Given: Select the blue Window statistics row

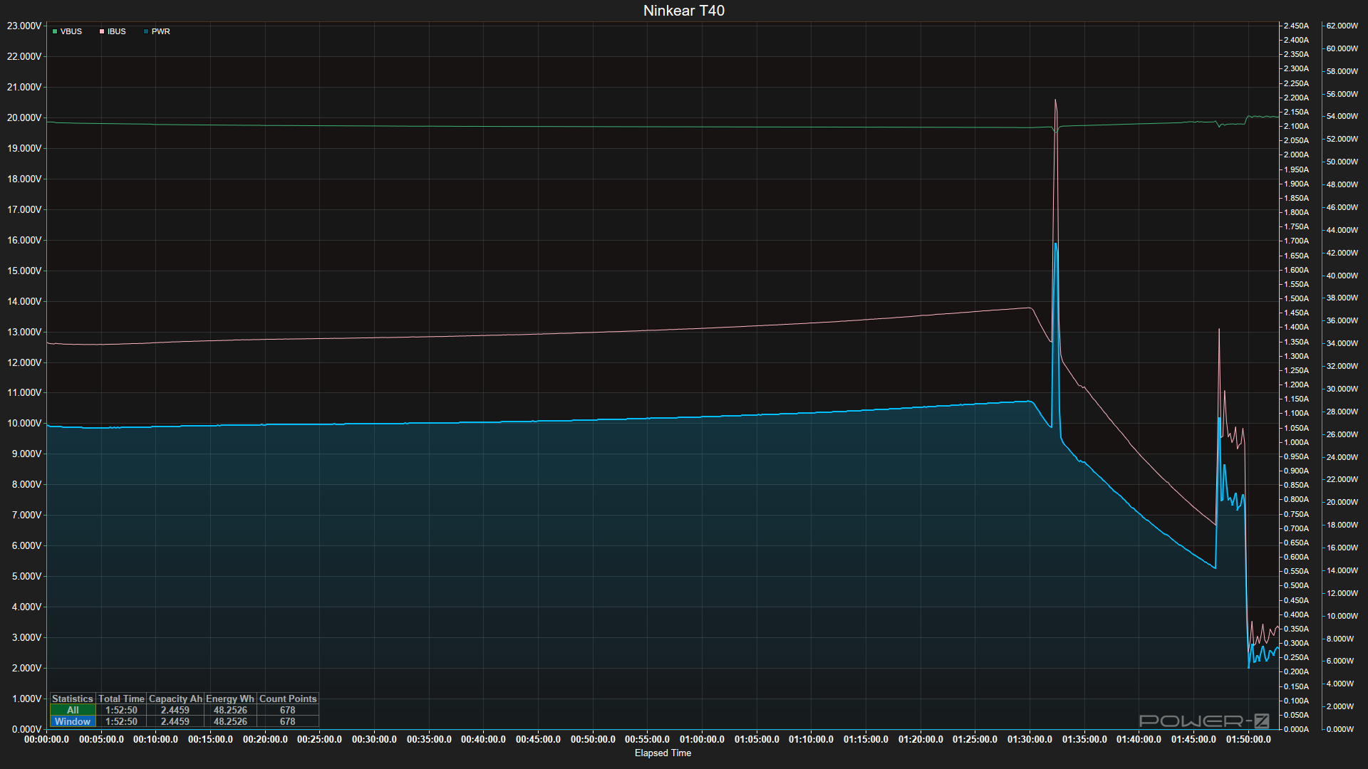Looking at the screenshot, I should point(73,721).
